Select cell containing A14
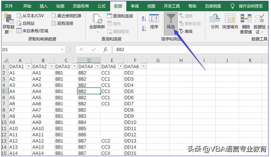The width and height of the screenshot is (271, 157). tap(20, 153)
